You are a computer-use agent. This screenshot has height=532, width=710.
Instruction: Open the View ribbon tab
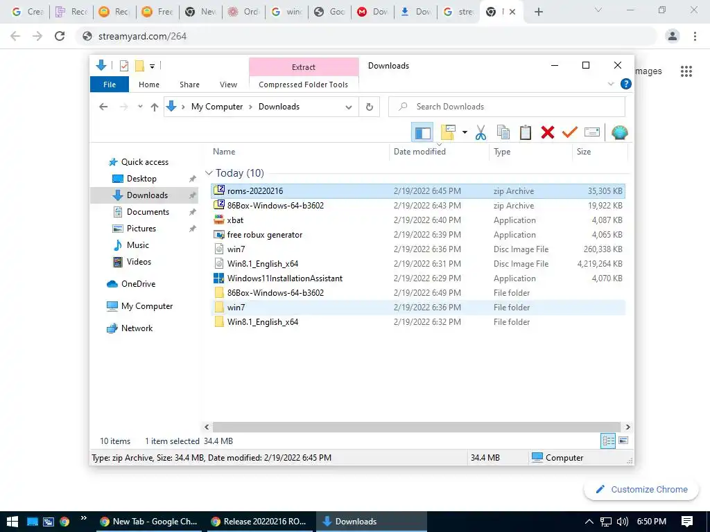228,85
